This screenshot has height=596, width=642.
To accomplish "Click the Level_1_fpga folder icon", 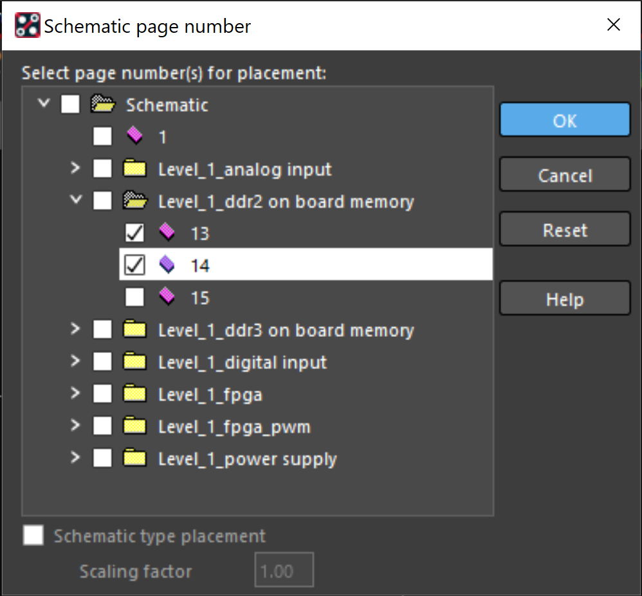I will 134,393.
